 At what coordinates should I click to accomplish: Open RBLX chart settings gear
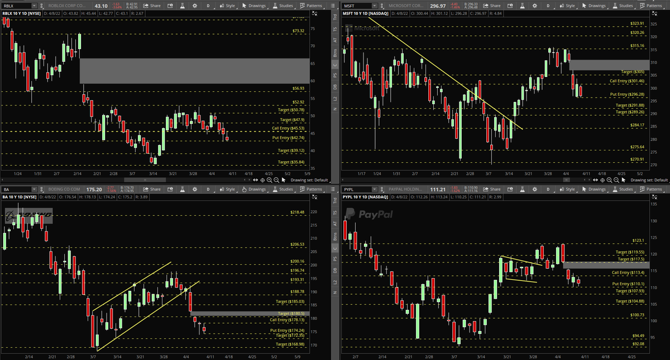point(195,5)
